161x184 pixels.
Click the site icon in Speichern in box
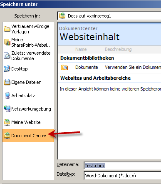[62, 16]
